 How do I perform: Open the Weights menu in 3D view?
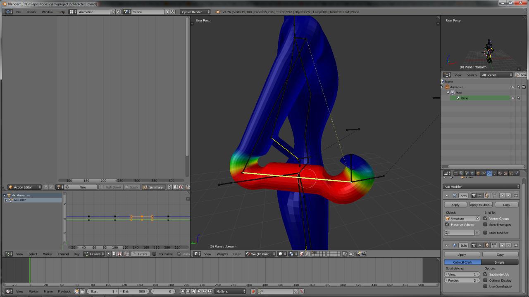tap(222, 254)
